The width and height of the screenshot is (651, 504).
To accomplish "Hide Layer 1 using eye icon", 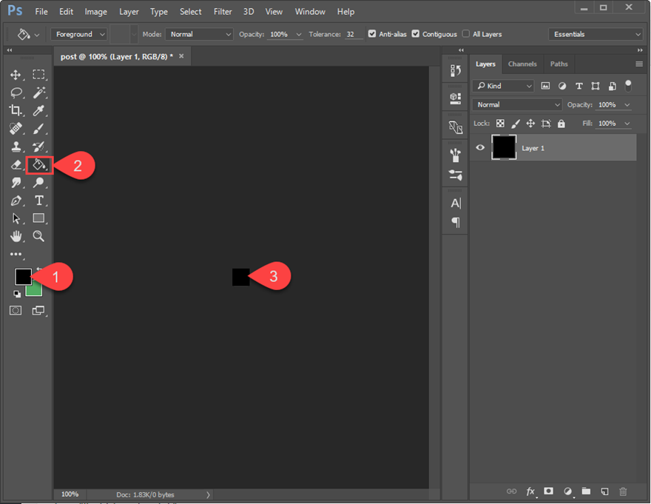I will [x=480, y=148].
